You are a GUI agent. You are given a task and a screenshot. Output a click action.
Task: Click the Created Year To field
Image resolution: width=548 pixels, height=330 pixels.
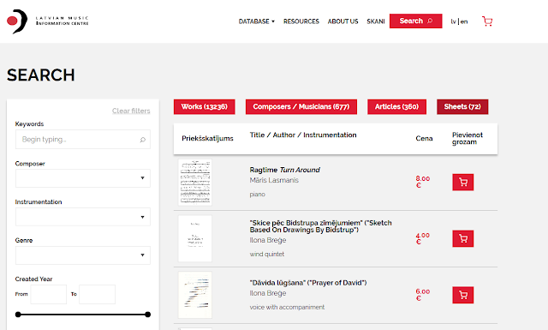click(97, 294)
